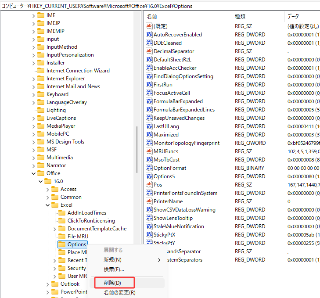Click the ClickToRunLicensing folder icon

[x=62, y=221]
